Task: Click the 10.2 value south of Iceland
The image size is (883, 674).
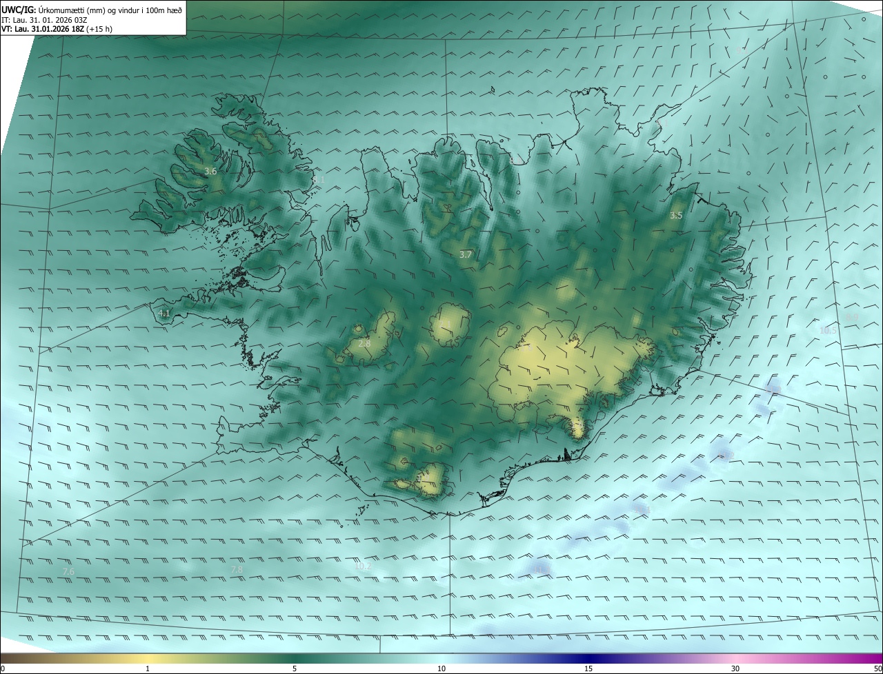Action: [362, 566]
